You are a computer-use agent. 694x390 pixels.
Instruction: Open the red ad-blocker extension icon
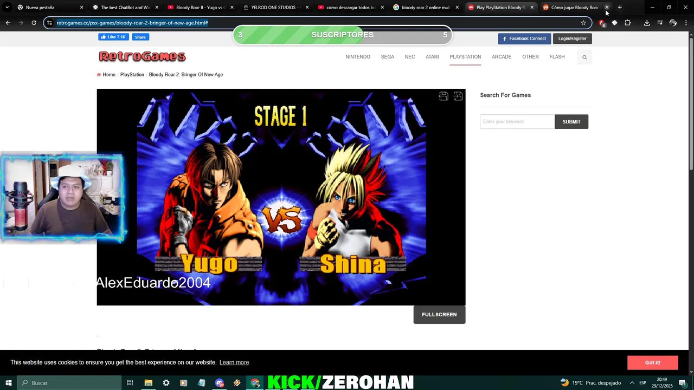[x=601, y=23]
